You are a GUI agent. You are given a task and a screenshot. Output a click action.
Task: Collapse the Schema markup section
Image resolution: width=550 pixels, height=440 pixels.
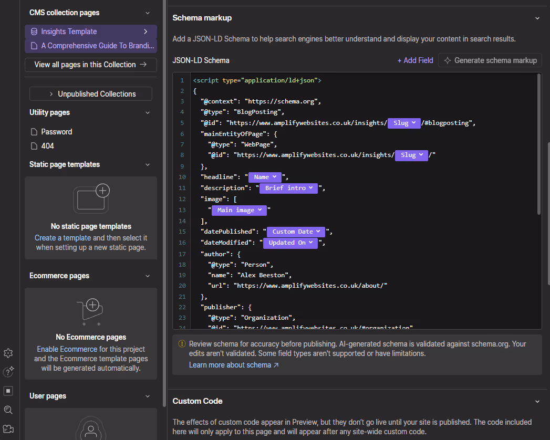point(537,17)
